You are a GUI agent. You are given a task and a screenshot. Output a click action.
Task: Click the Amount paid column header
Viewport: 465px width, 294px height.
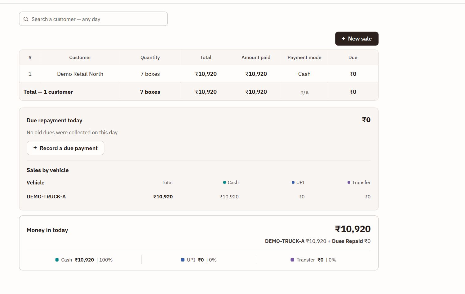point(256,58)
